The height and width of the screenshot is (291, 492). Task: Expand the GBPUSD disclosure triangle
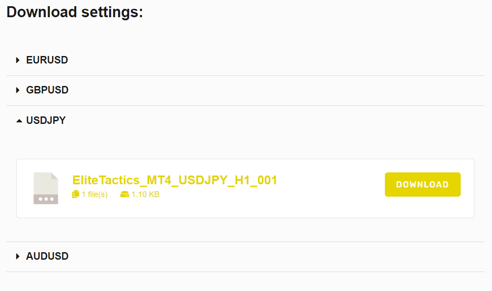(18, 90)
